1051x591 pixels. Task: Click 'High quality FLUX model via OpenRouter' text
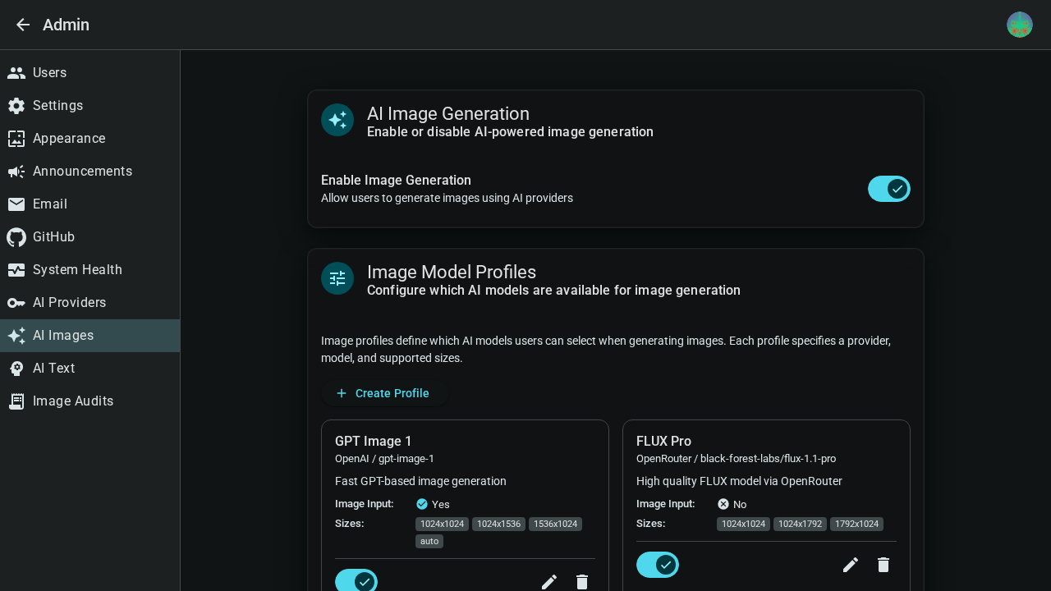click(x=739, y=481)
